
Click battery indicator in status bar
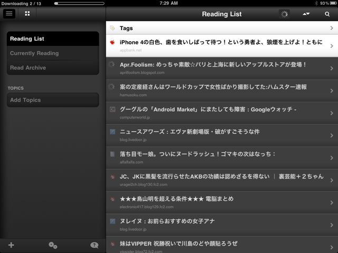click(x=333, y=3)
